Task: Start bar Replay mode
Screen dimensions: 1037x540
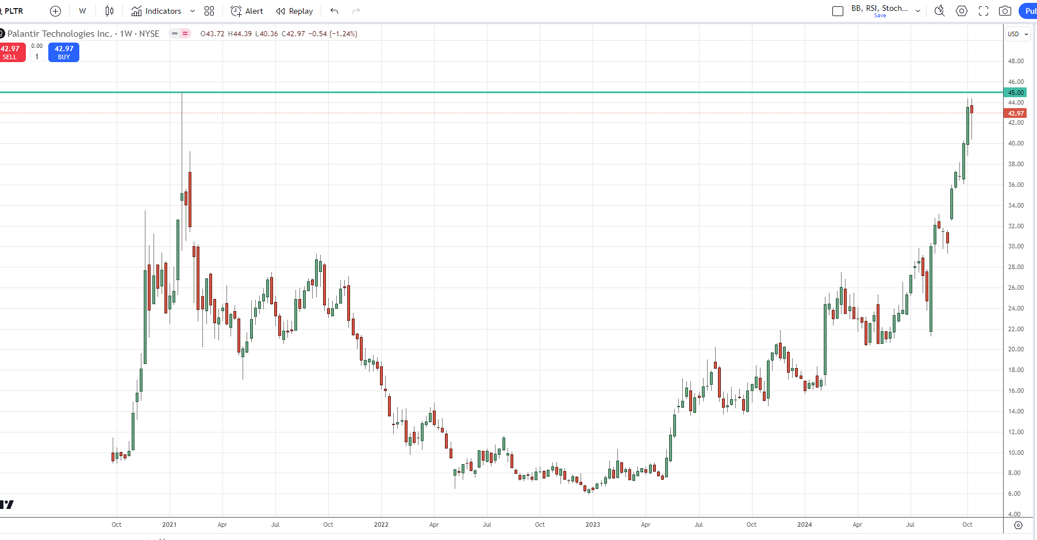Action: pyautogui.click(x=294, y=11)
